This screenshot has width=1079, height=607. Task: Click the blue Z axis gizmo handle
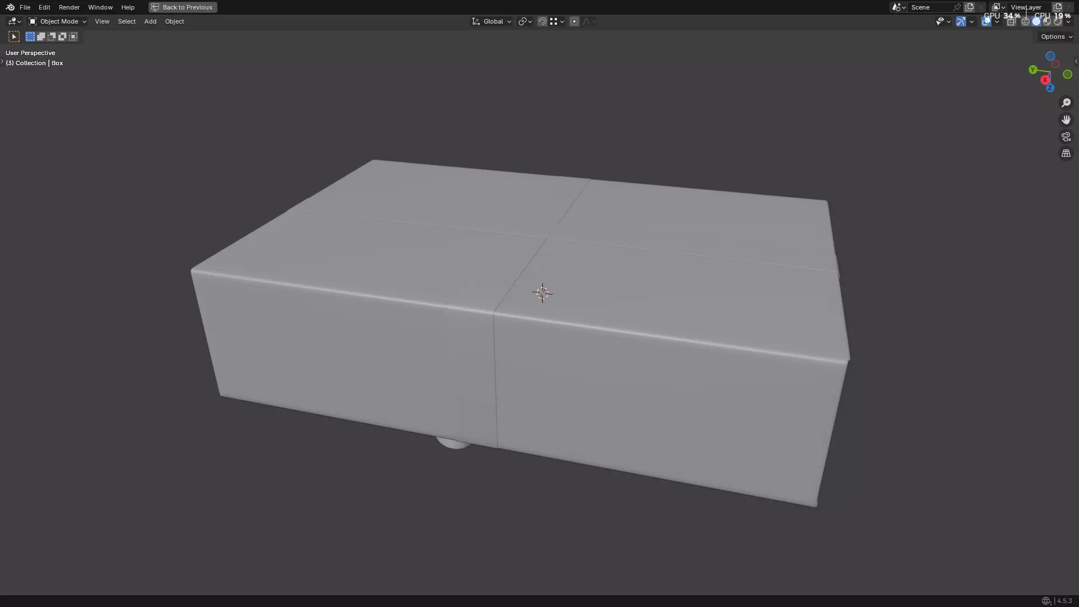pos(1050,88)
